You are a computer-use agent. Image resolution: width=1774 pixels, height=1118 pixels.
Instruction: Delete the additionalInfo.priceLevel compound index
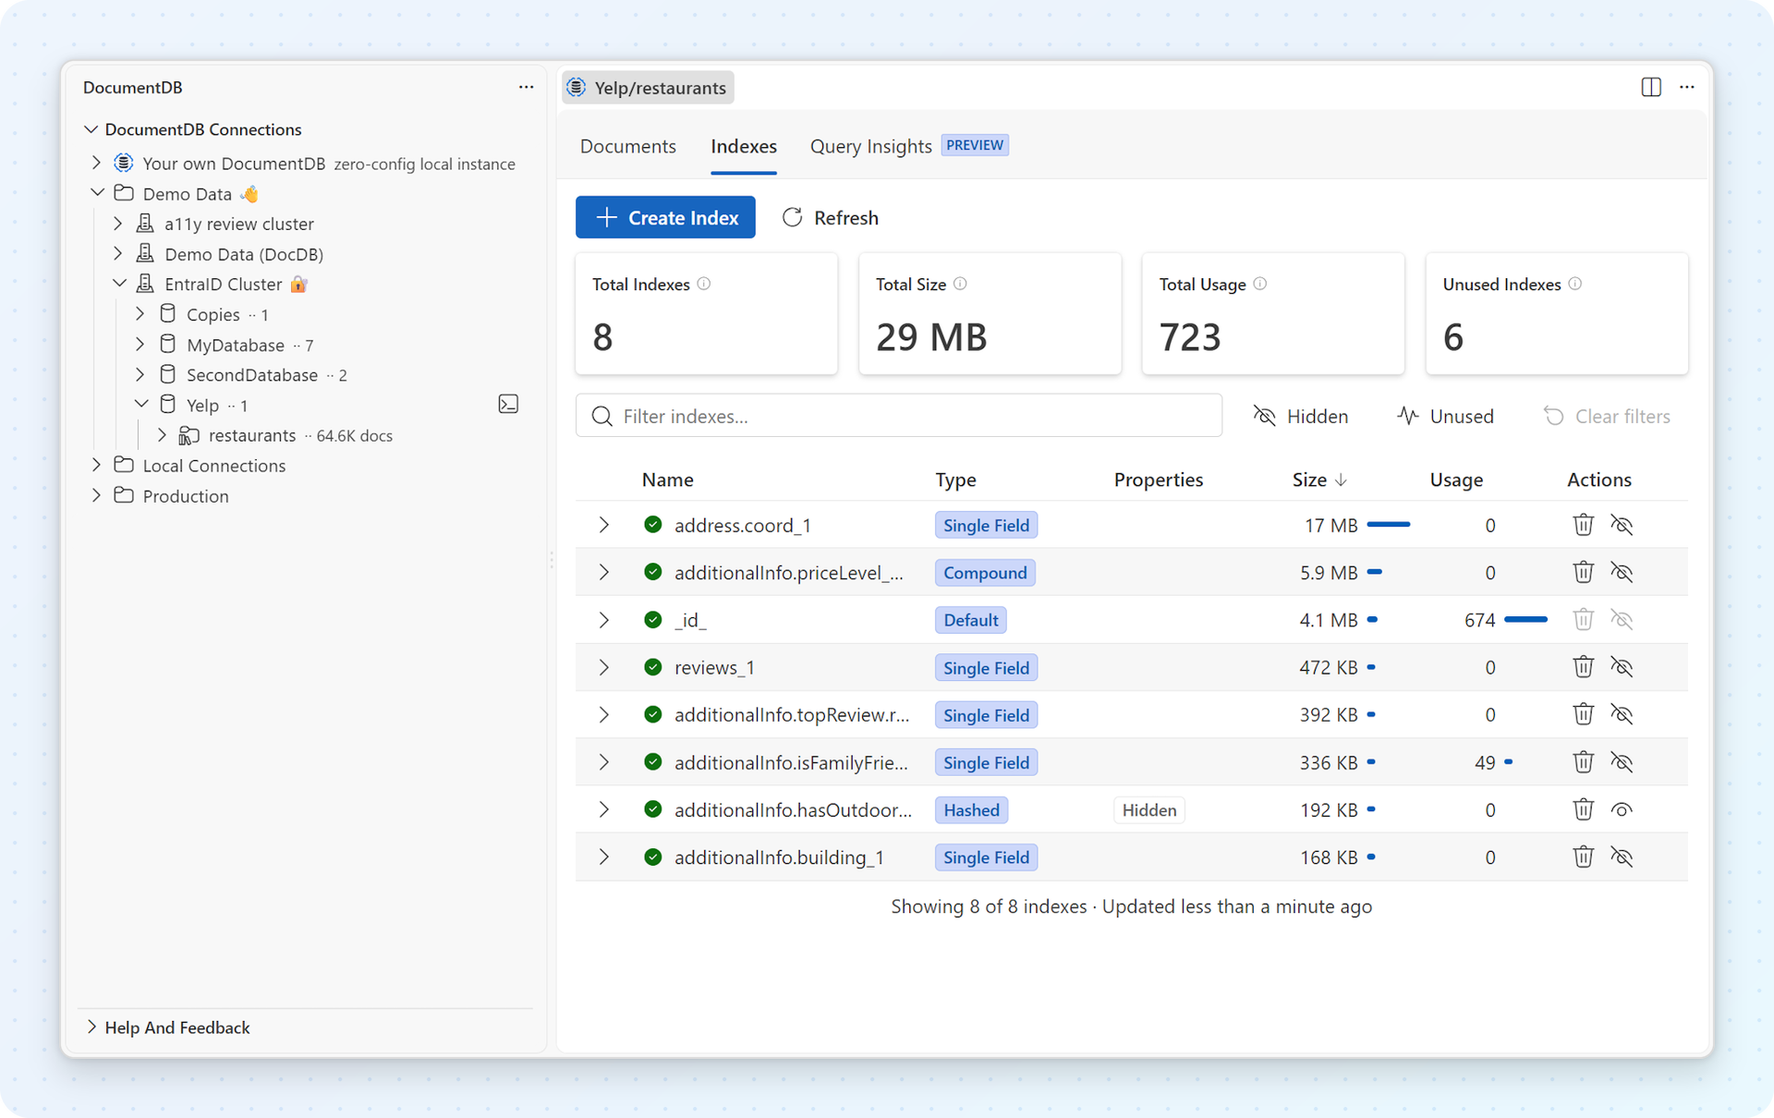(1583, 573)
